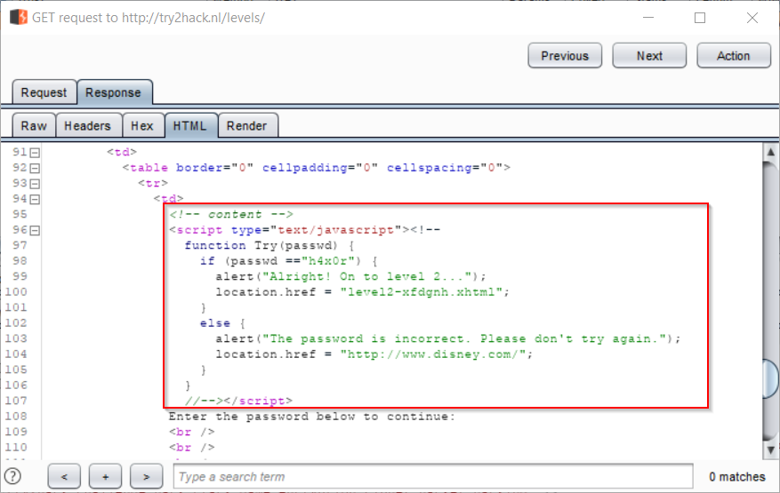Switch to the Hex tab
780x493 pixels.
coord(142,126)
